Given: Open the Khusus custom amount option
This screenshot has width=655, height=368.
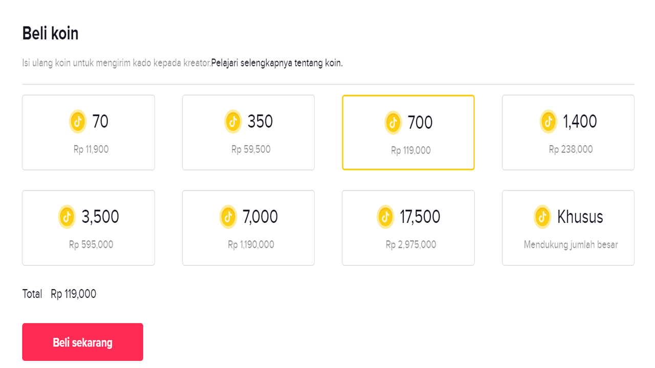Looking at the screenshot, I should pyautogui.click(x=568, y=228).
